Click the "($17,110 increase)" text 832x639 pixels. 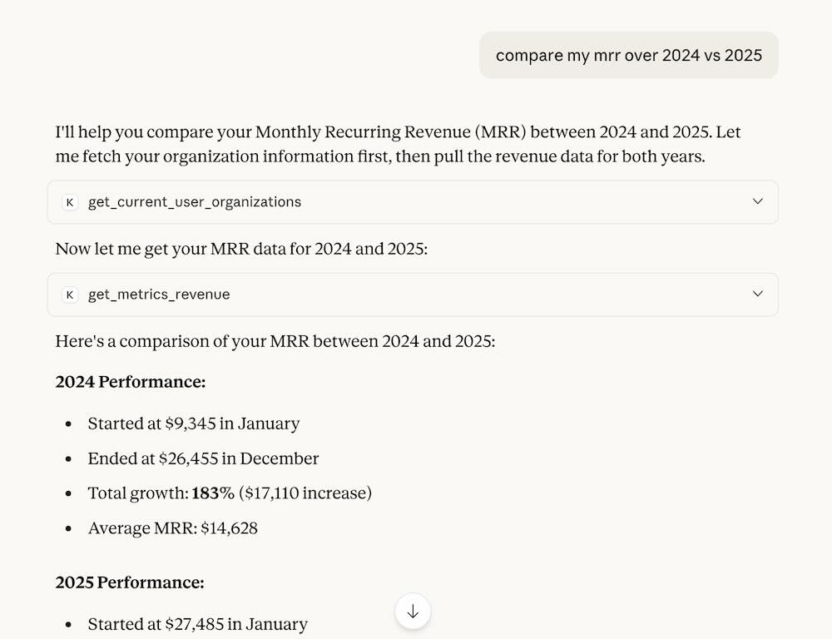[305, 493]
